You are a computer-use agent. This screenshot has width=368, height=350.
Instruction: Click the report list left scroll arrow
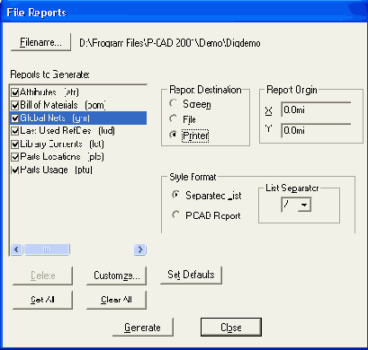point(16,249)
